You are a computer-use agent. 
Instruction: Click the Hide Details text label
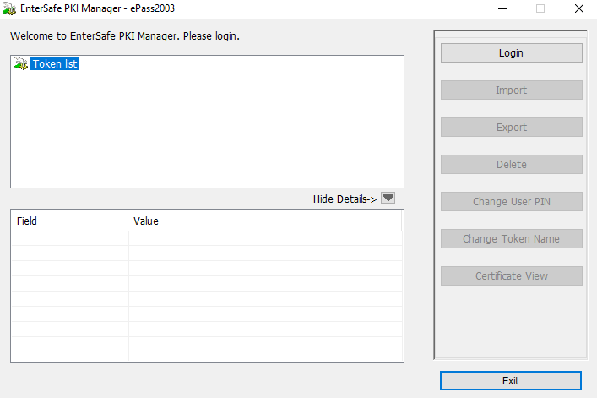click(345, 199)
